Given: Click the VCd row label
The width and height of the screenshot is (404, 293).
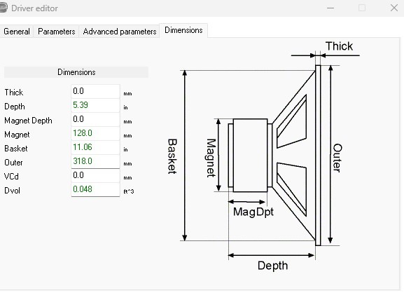Looking at the screenshot, I should [12, 177].
